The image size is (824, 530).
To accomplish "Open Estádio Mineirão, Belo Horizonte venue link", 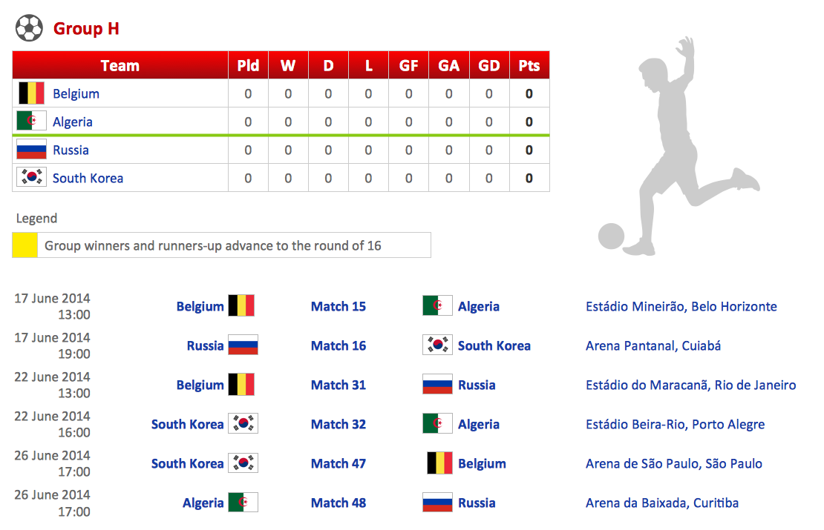I will tap(681, 306).
